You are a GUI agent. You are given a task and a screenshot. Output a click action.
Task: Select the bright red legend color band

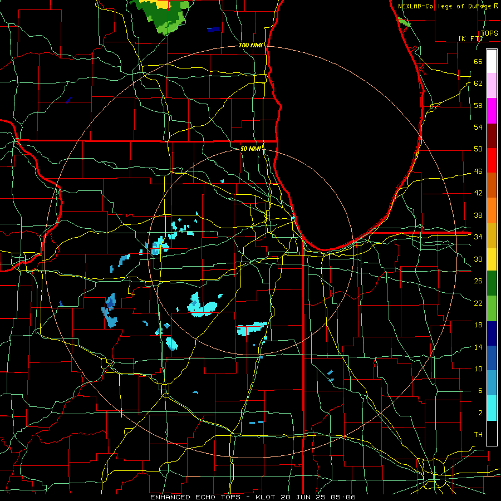pos(492,160)
